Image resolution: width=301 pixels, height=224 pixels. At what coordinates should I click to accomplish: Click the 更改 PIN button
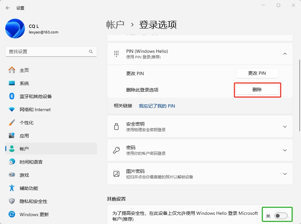257,73
